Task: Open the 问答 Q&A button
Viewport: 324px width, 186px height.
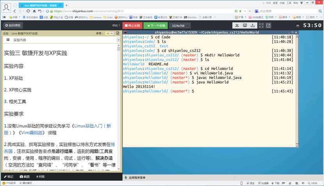Action: click(40, 177)
